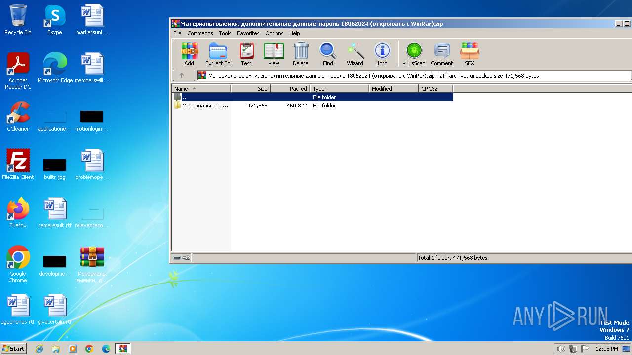The height and width of the screenshot is (355, 632).
Task: Open Skype desktop shortcut
Action: (55, 20)
